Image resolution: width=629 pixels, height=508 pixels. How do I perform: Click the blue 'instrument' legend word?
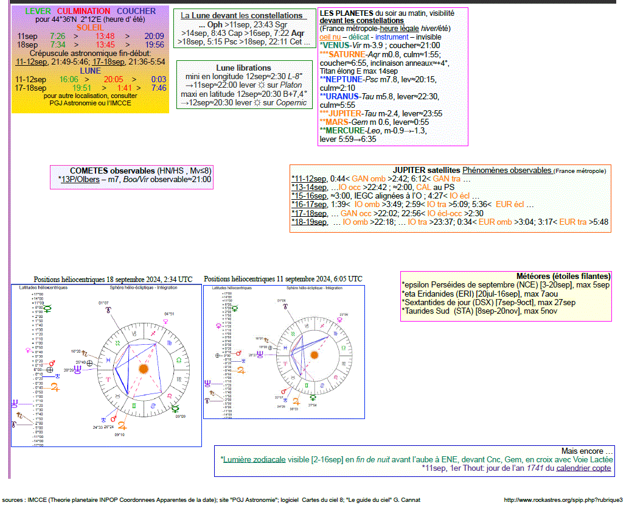[x=392, y=37]
